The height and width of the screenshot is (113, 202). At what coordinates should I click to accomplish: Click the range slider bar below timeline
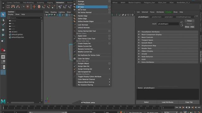point(48,112)
